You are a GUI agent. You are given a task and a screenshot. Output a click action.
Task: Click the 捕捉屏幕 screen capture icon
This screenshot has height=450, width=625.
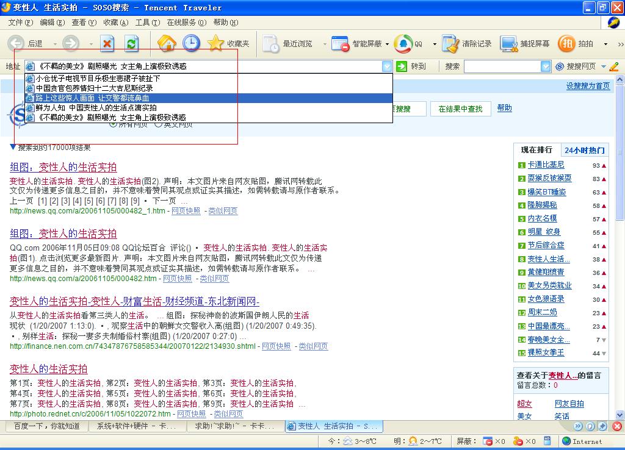pyautogui.click(x=509, y=44)
